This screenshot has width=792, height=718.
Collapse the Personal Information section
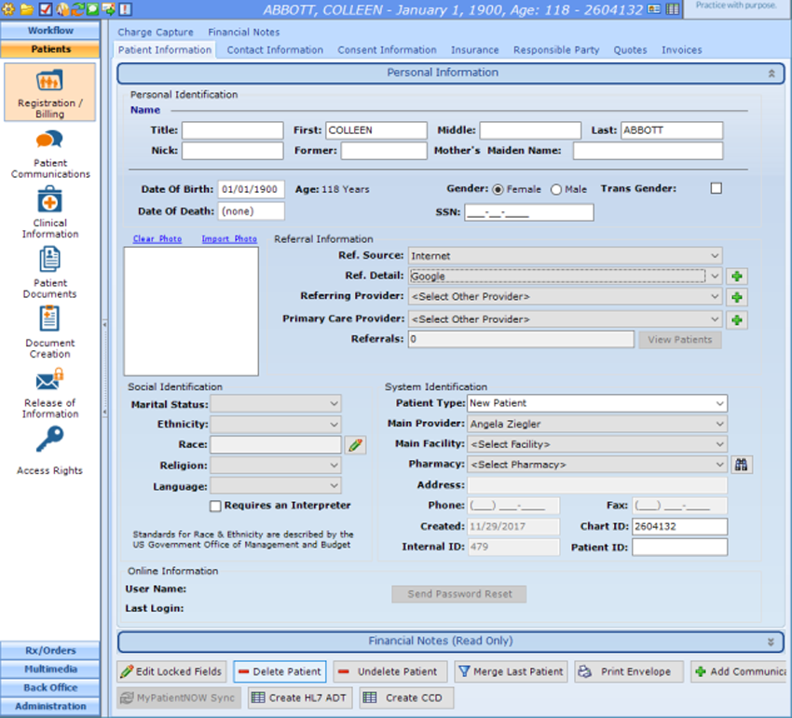click(772, 73)
